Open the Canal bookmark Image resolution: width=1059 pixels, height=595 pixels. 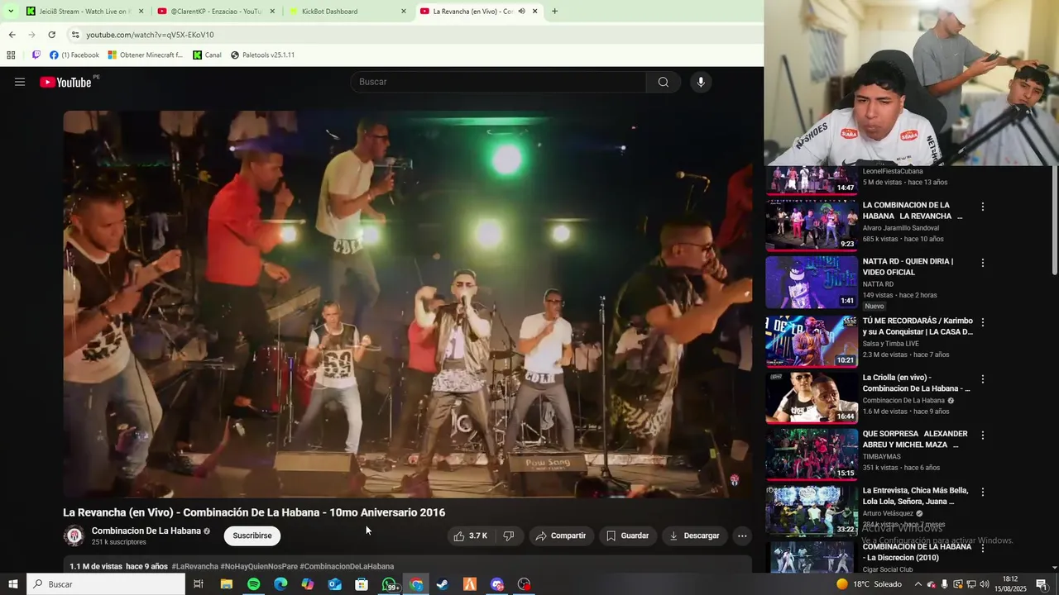(207, 55)
